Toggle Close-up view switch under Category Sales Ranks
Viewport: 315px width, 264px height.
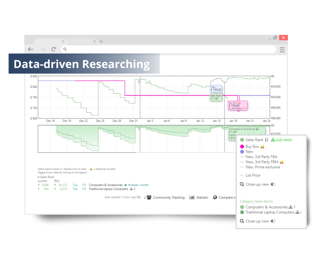[x=273, y=221]
